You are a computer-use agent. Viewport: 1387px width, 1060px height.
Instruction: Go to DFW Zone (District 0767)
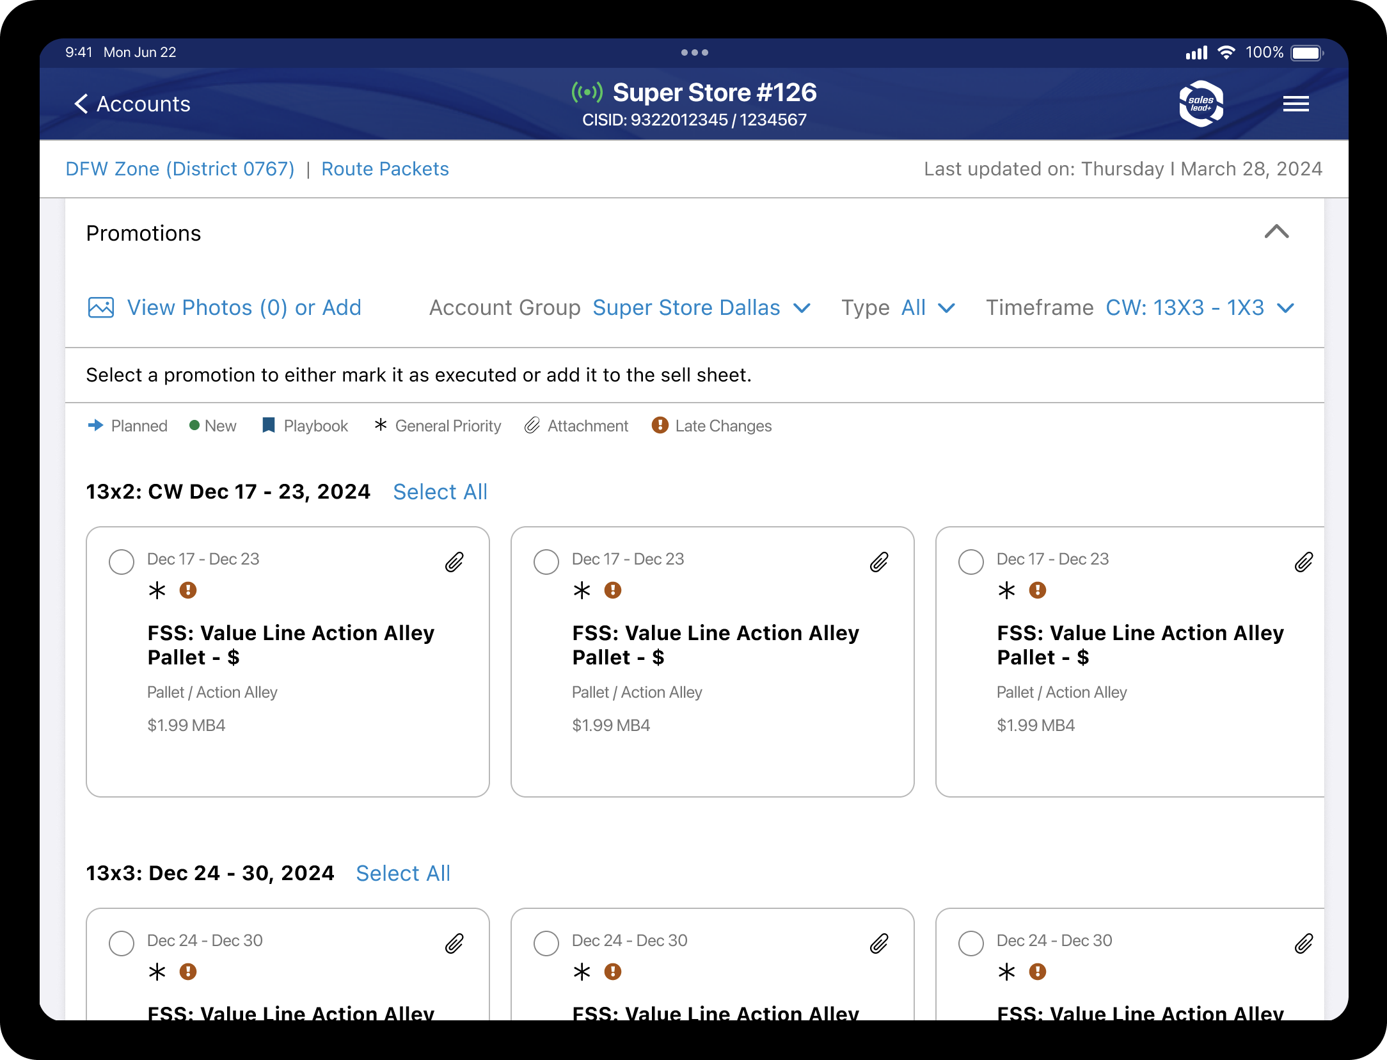[180, 169]
